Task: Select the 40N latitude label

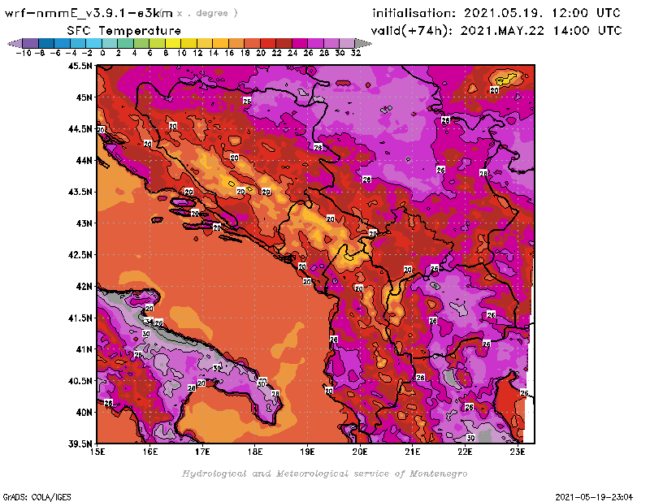Action: click(84, 413)
